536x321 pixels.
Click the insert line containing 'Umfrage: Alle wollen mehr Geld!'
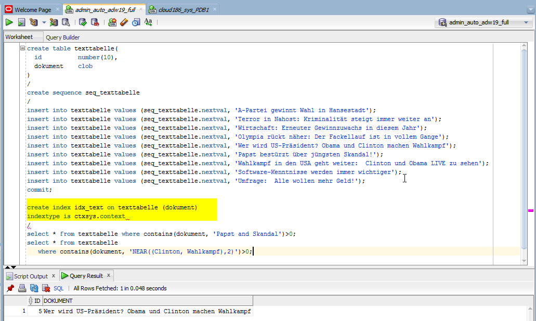coord(196,181)
